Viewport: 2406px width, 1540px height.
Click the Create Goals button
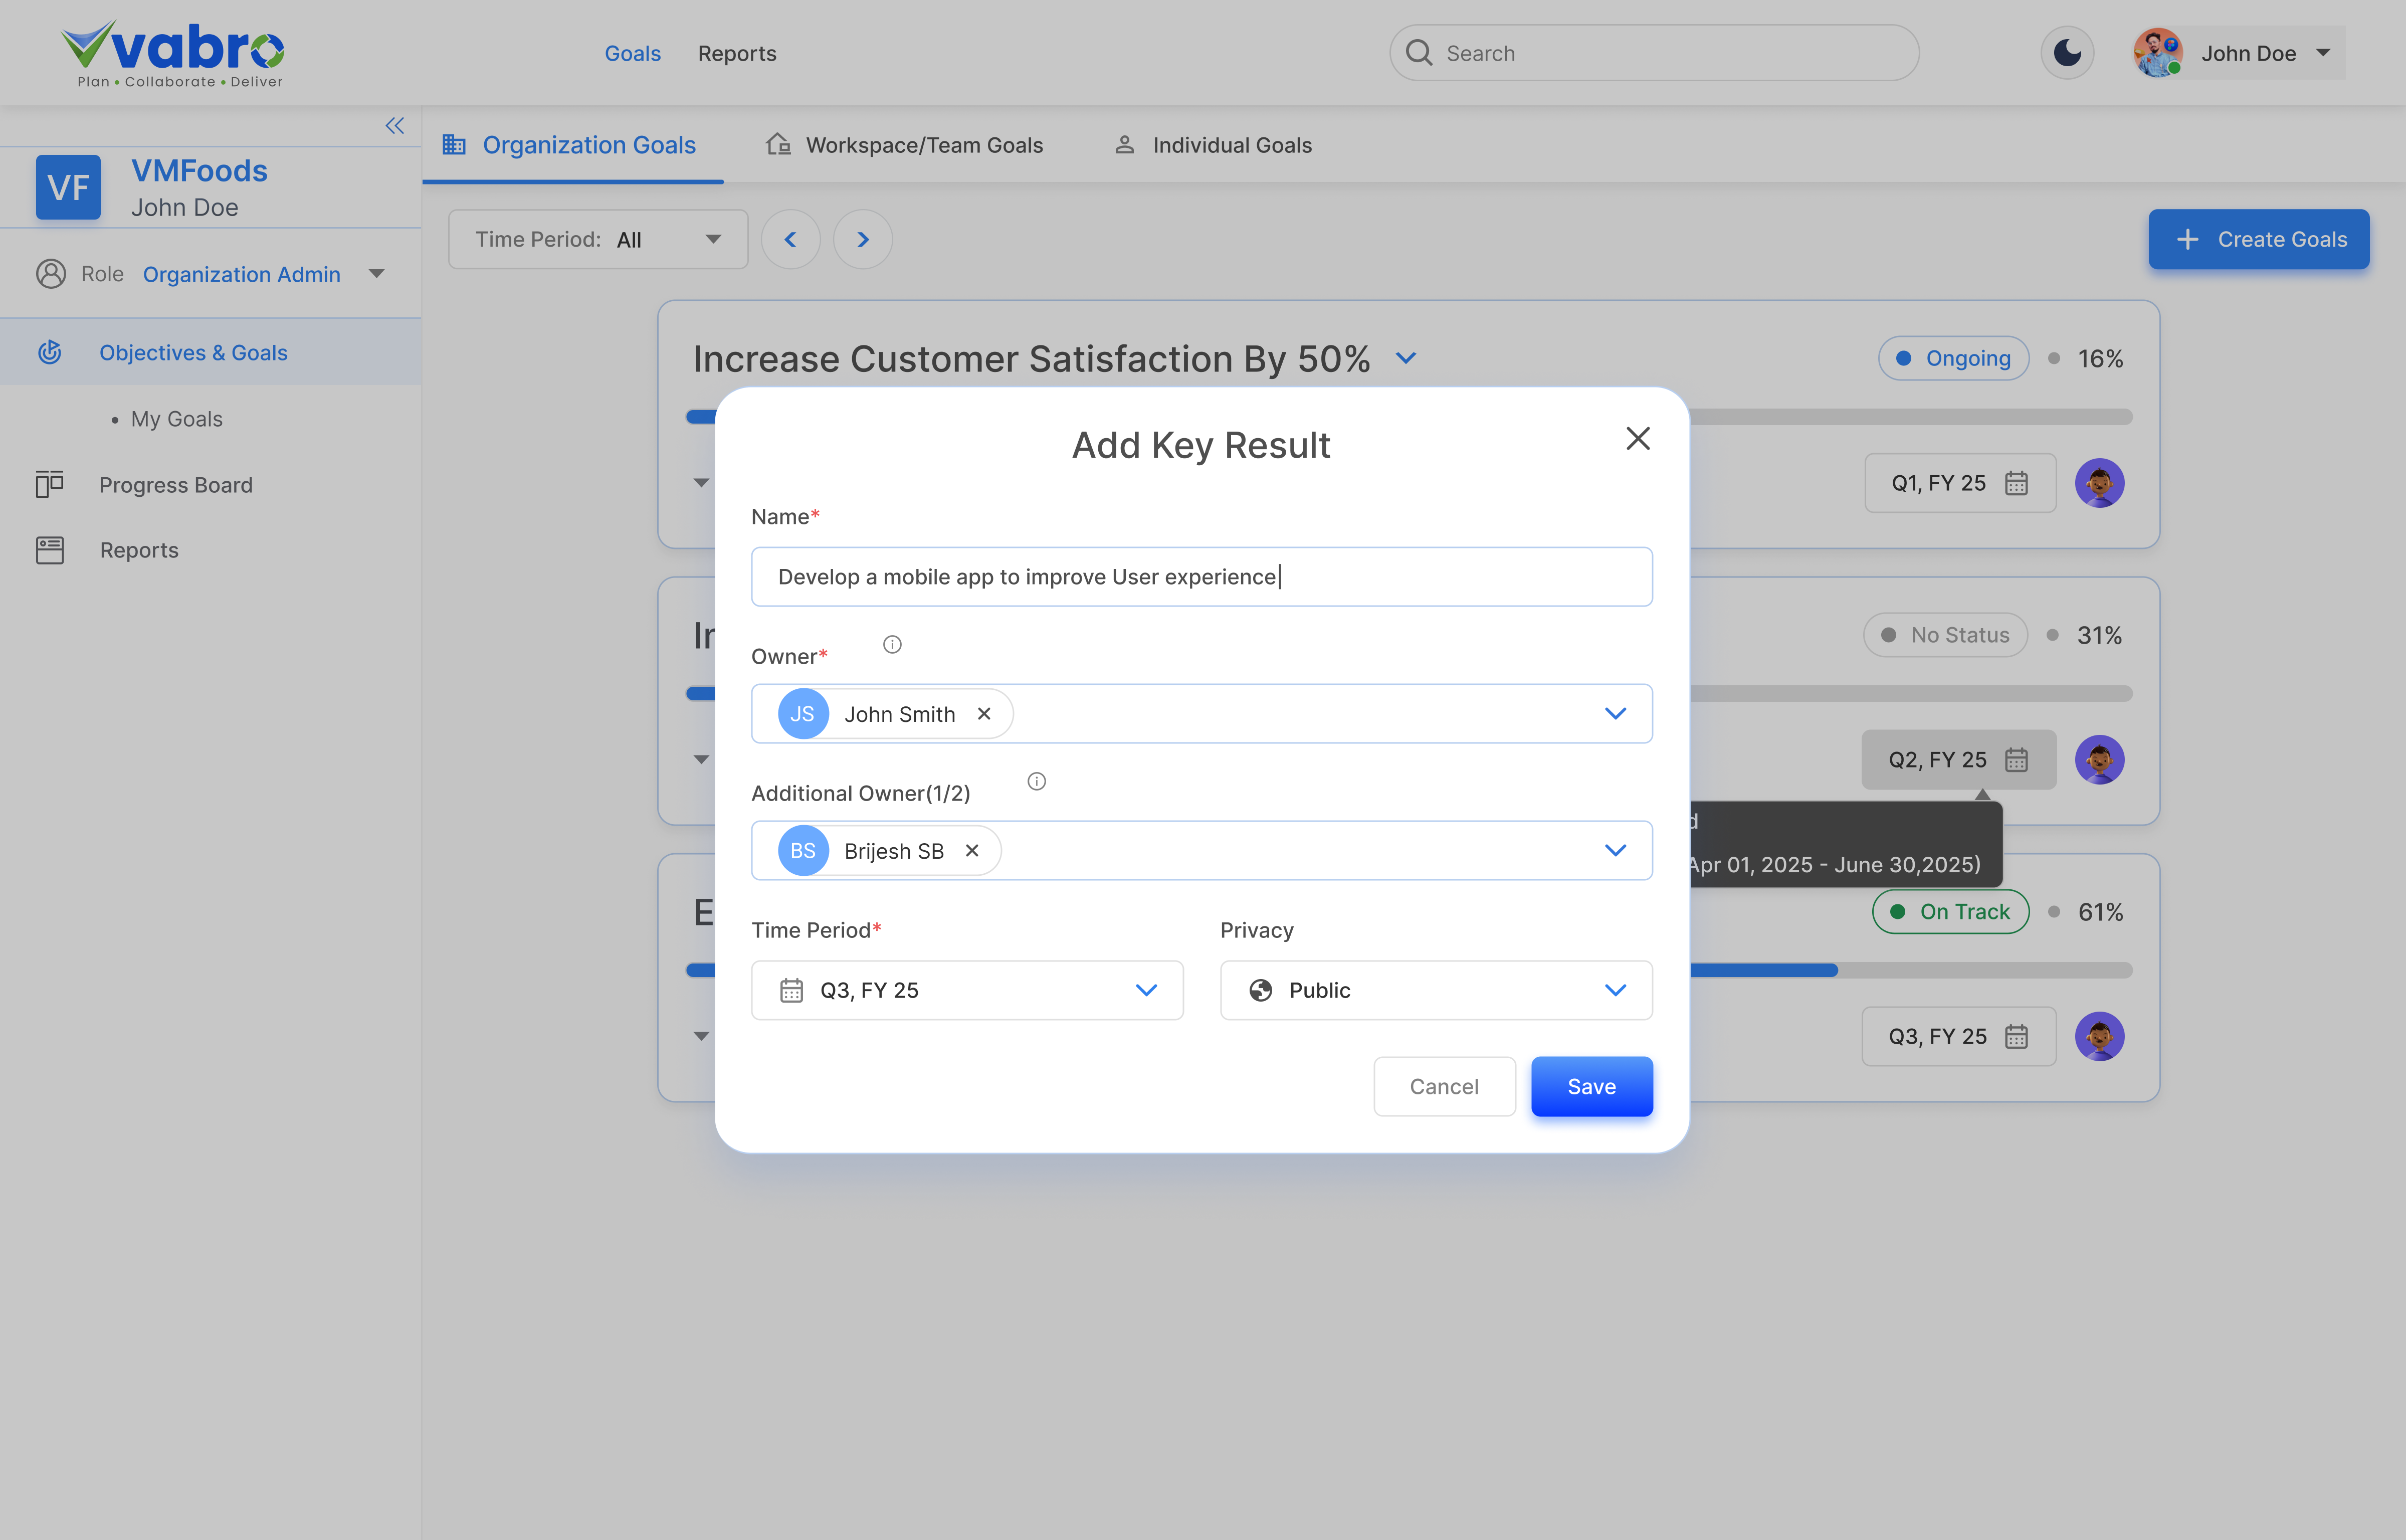[x=2258, y=239]
